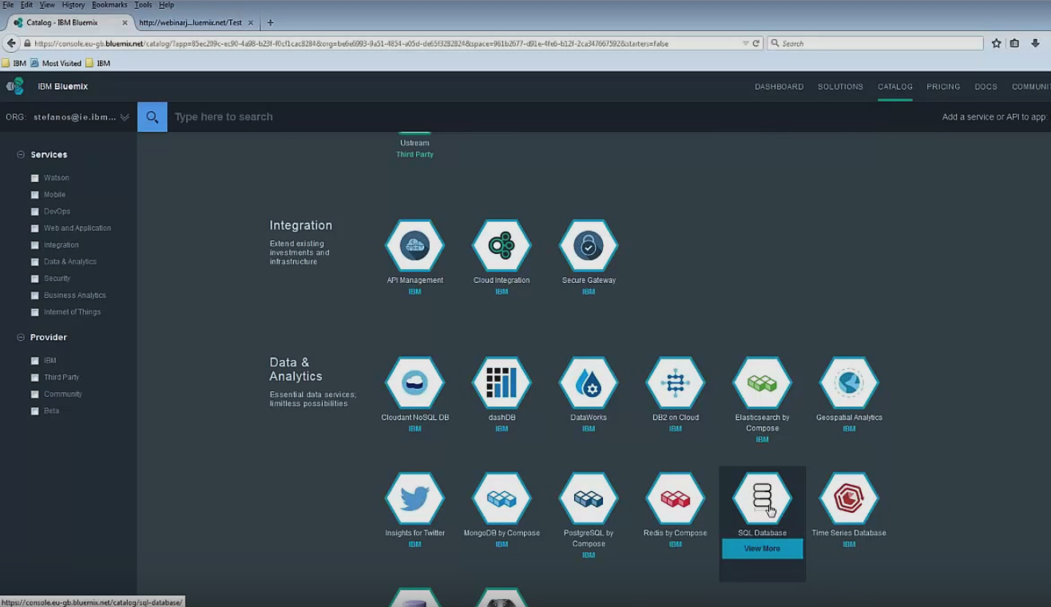Check the DevOps services filter
This screenshot has height=607, width=1051.
35,212
